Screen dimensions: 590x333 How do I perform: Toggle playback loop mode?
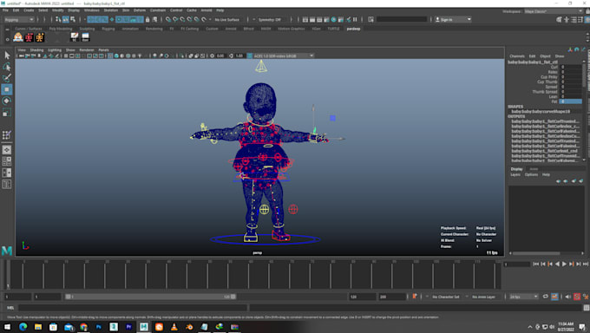coord(545,297)
